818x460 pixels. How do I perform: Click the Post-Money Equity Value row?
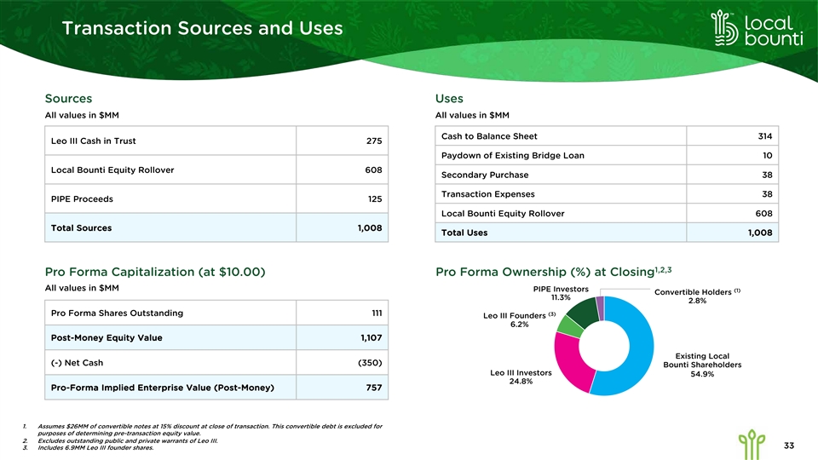216,338
